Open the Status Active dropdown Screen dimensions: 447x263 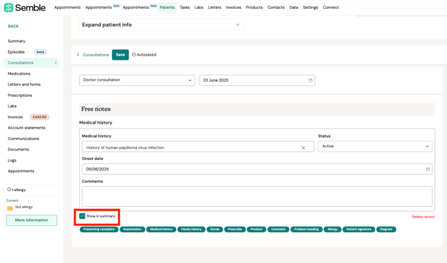(x=375, y=146)
